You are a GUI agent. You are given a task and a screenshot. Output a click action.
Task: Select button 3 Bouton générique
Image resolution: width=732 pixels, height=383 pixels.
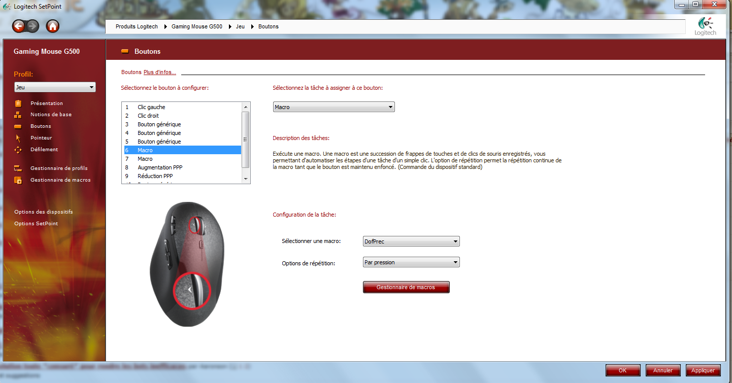pyautogui.click(x=182, y=124)
